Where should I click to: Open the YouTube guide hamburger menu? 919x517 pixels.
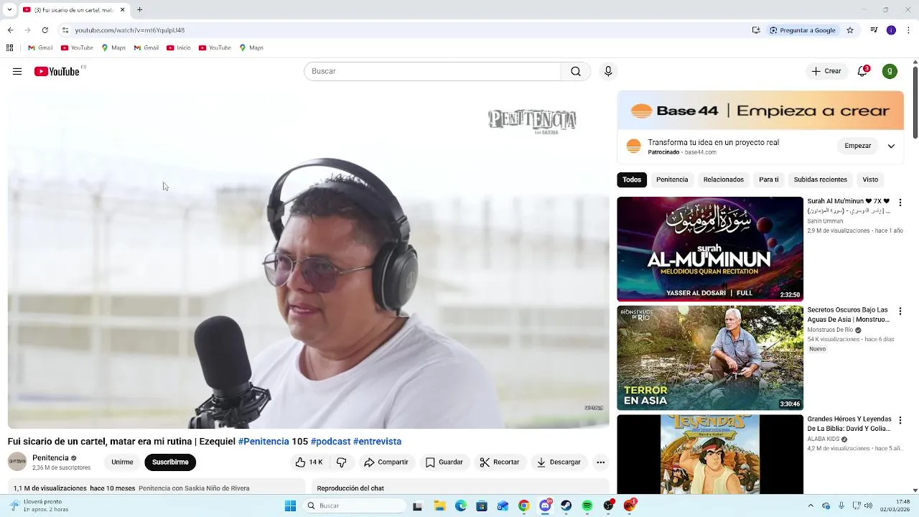coord(17,71)
